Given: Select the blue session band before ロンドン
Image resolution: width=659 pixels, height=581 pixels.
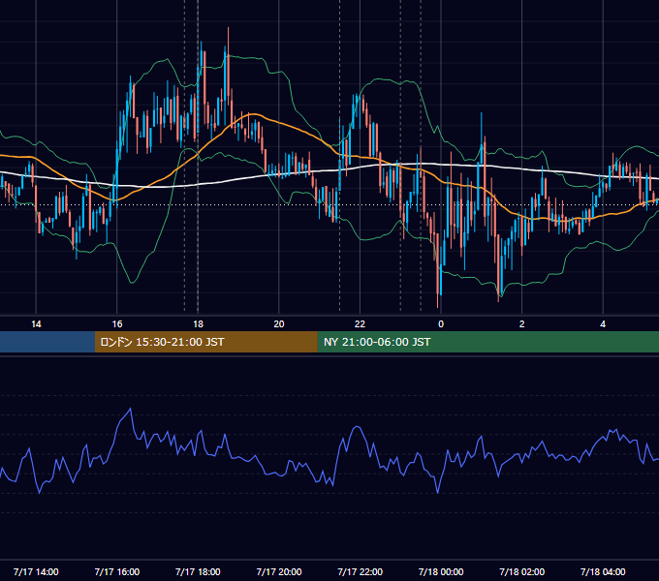Looking at the screenshot, I should point(47,342).
